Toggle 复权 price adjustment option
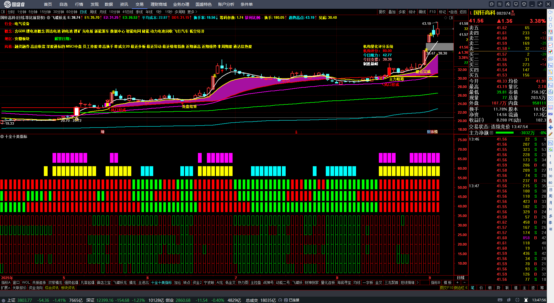The height and width of the screenshot is (303, 554). 382,12
